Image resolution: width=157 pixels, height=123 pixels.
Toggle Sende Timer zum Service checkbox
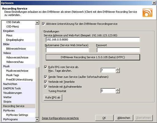coord(46,77)
